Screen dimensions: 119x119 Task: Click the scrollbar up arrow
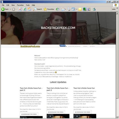pyautogui.click(x=117, y=13)
